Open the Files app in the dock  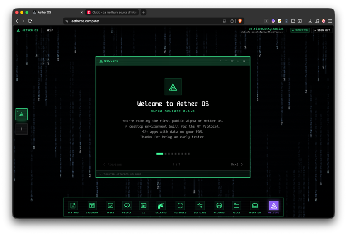point(236,207)
